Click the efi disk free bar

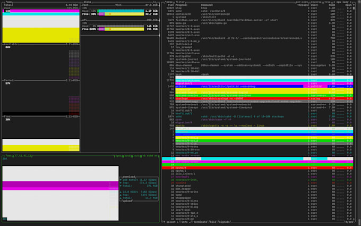click(x=121, y=29)
